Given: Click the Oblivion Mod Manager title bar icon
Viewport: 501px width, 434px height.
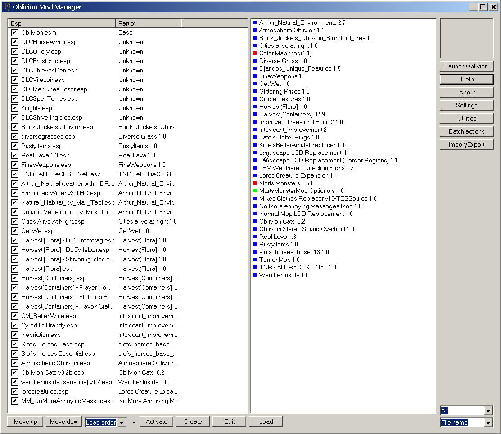Looking at the screenshot, I should (7, 7).
